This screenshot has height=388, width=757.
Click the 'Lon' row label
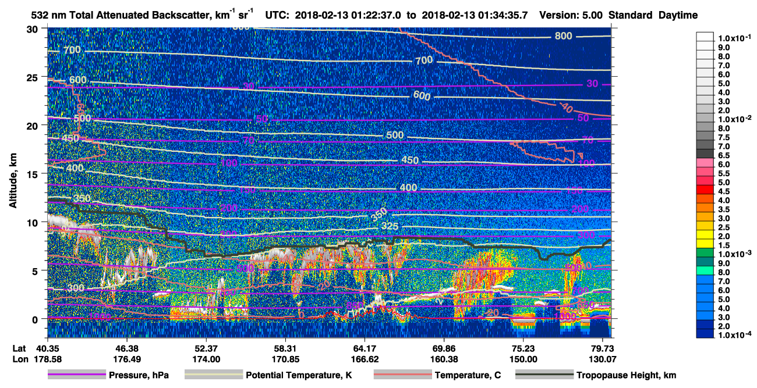tap(20, 358)
